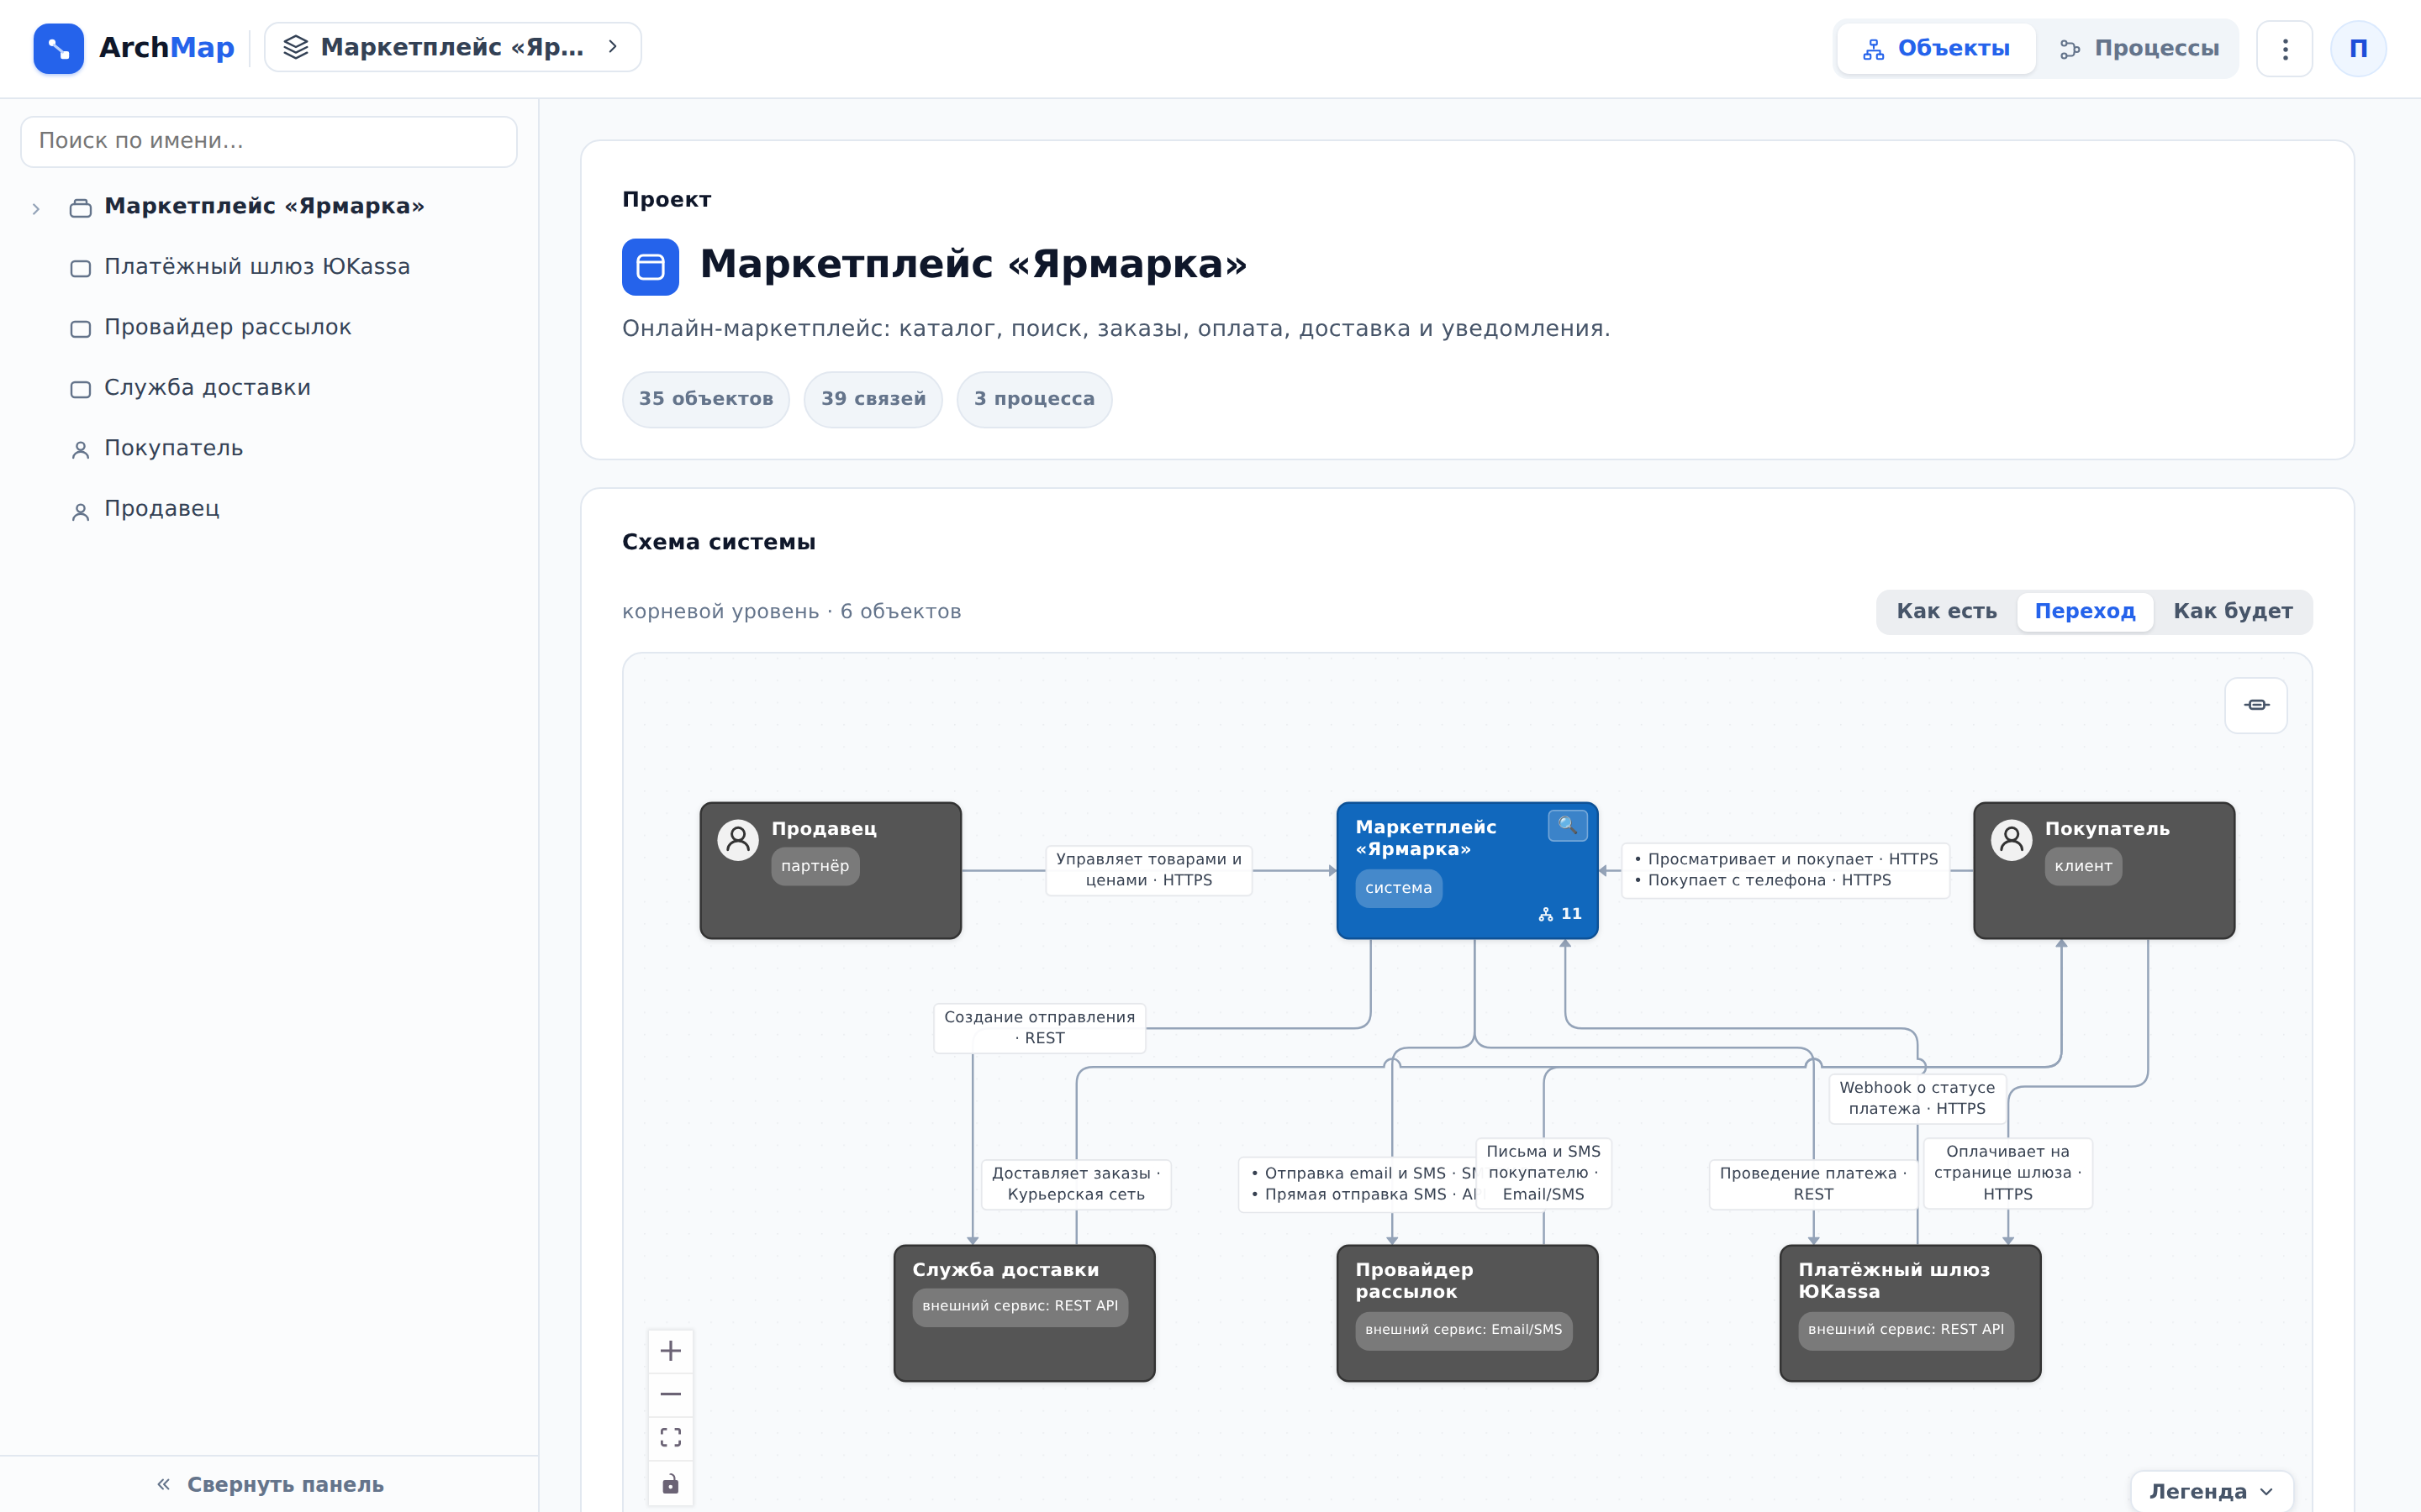
Task: Click the Проведение платежа REST label
Action: [x=1812, y=1184]
